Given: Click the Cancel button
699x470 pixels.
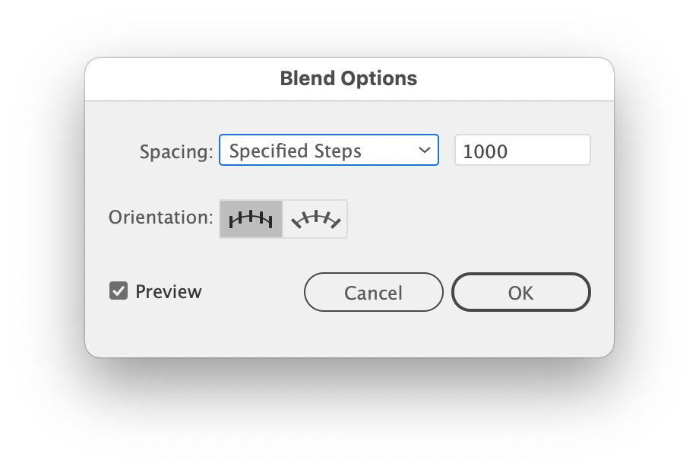Looking at the screenshot, I should pos(373,293).
